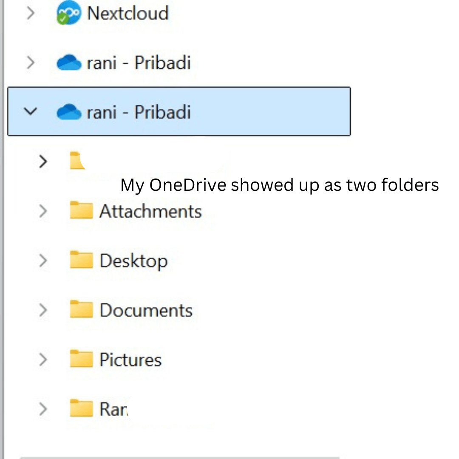The image size is (459, 459).
Task: Open the Nextcloud label in navigation tree
Action: (127, 13)
